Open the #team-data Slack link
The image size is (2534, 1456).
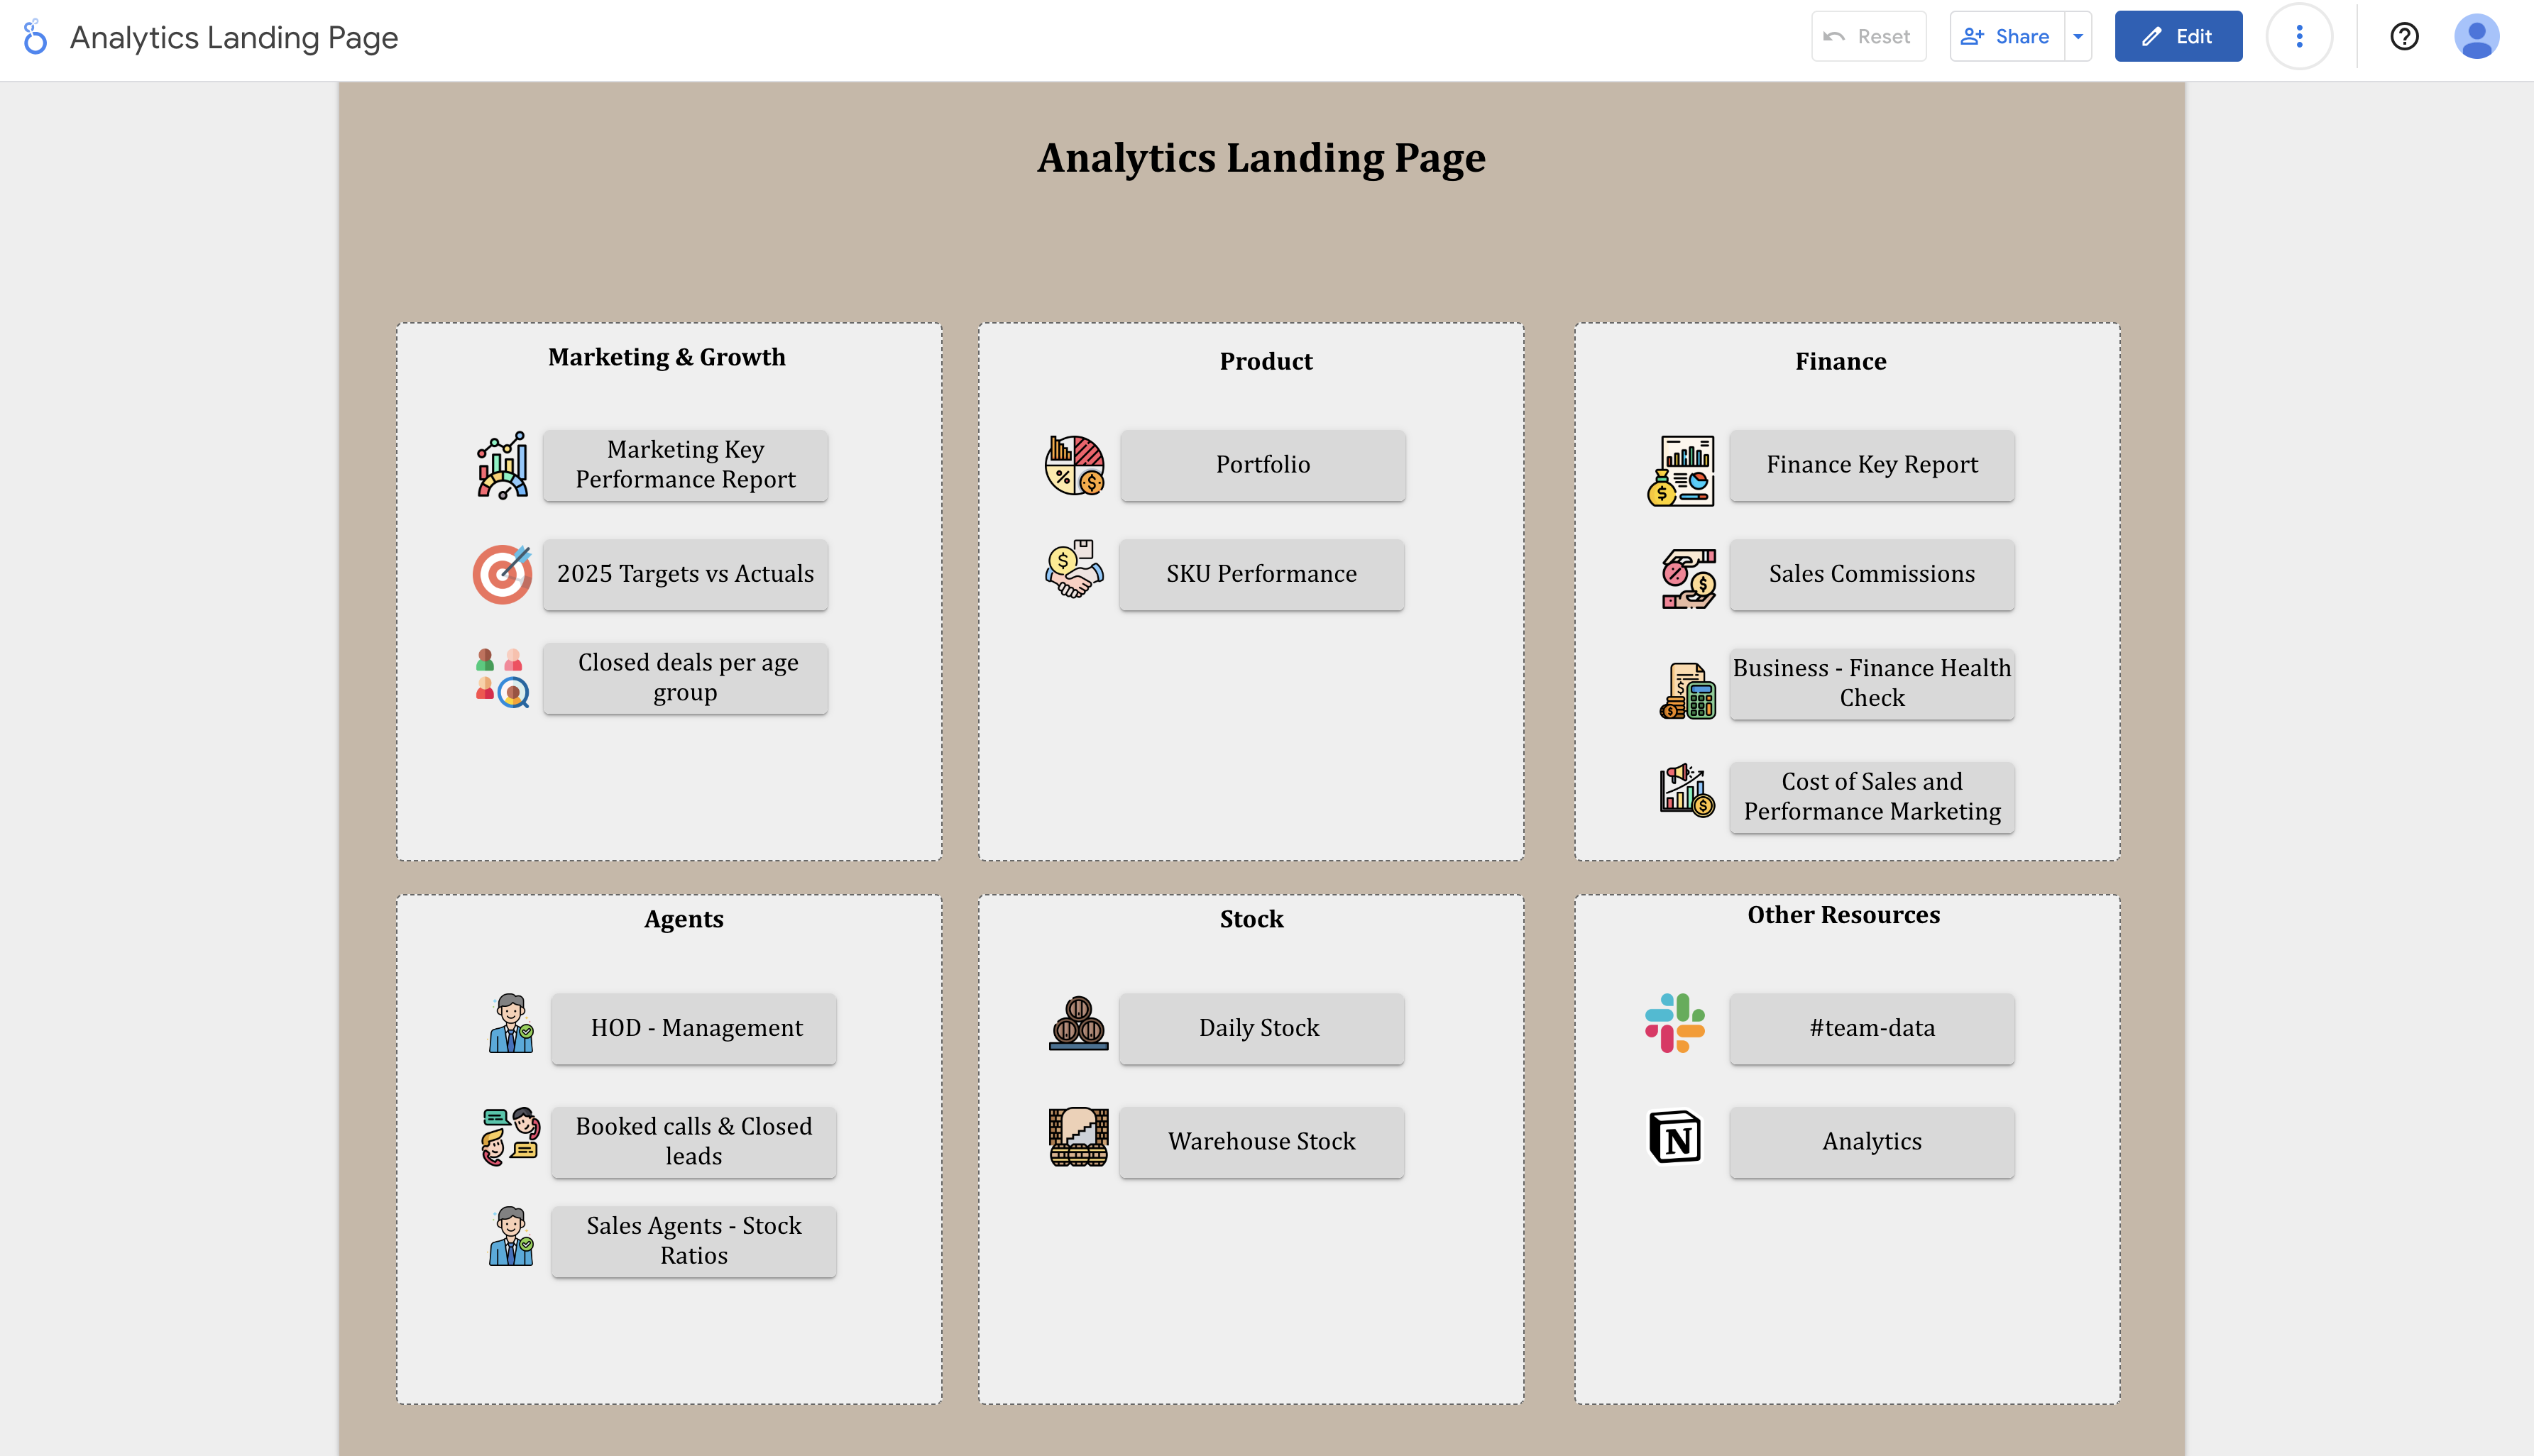click(x=1872, y=1028)
